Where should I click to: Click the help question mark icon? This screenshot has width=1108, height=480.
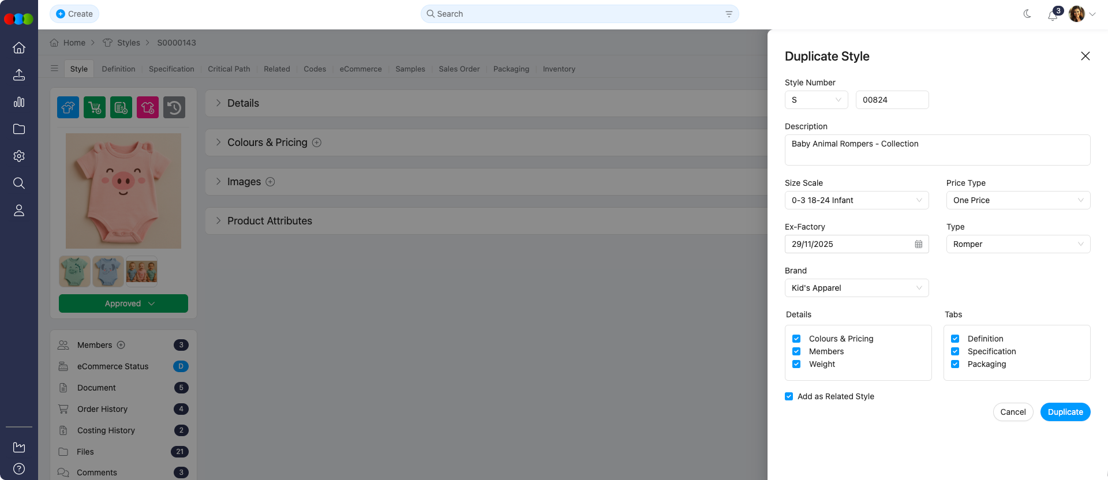pos(19,468)
